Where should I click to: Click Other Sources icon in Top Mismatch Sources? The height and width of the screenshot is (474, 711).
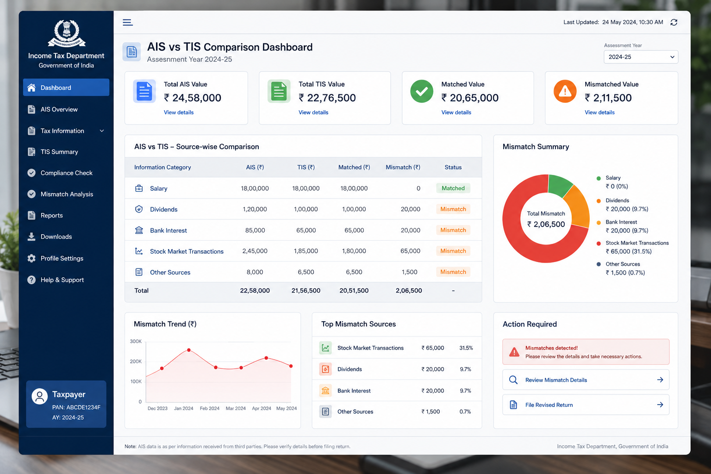pos(326,412)
